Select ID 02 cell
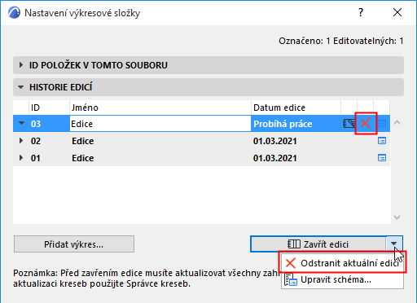Screen dimensions: 417x303 tap(36, 141)
